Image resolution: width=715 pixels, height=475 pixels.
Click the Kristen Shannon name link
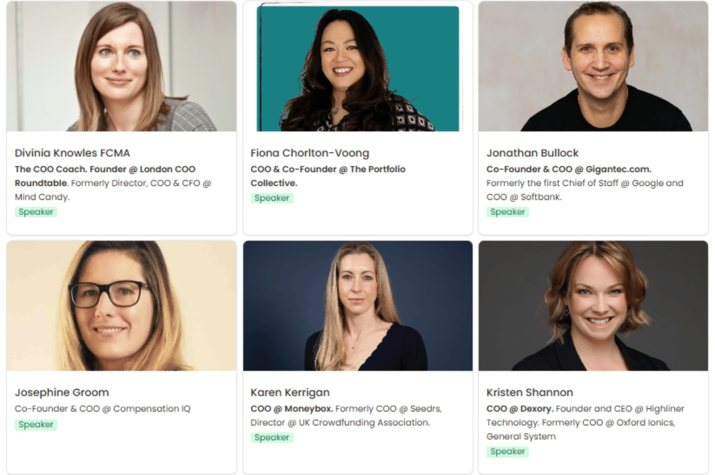click(530, 392)
